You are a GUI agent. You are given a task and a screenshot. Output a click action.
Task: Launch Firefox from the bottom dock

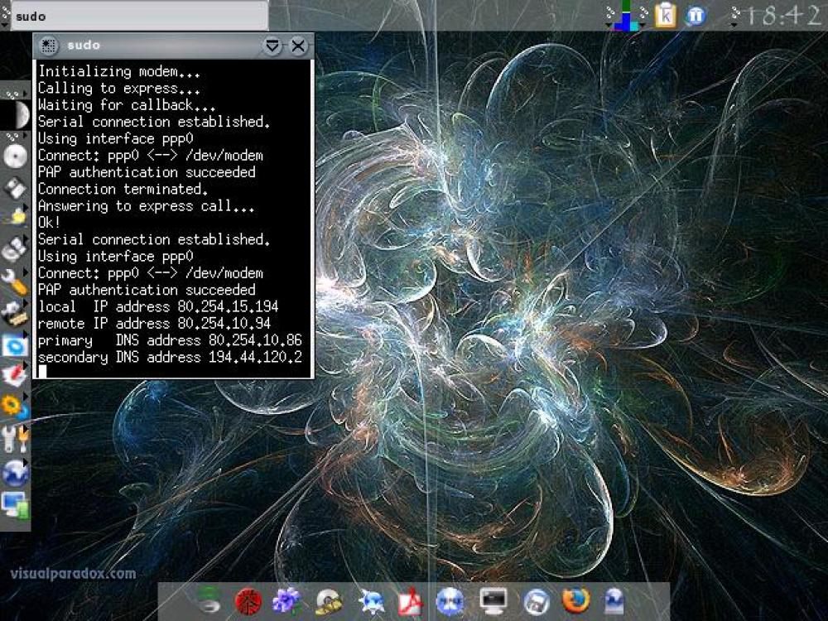(x=575, y=600)
